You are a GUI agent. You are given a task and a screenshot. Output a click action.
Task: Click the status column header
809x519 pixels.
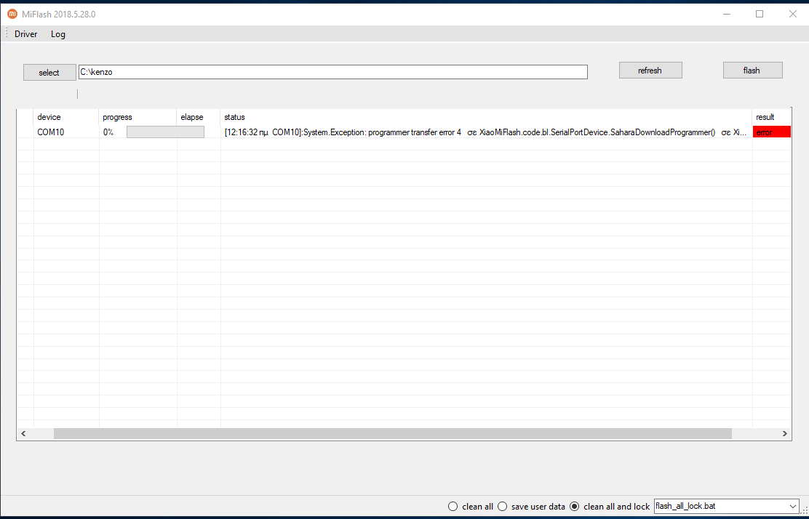(486, 117)
